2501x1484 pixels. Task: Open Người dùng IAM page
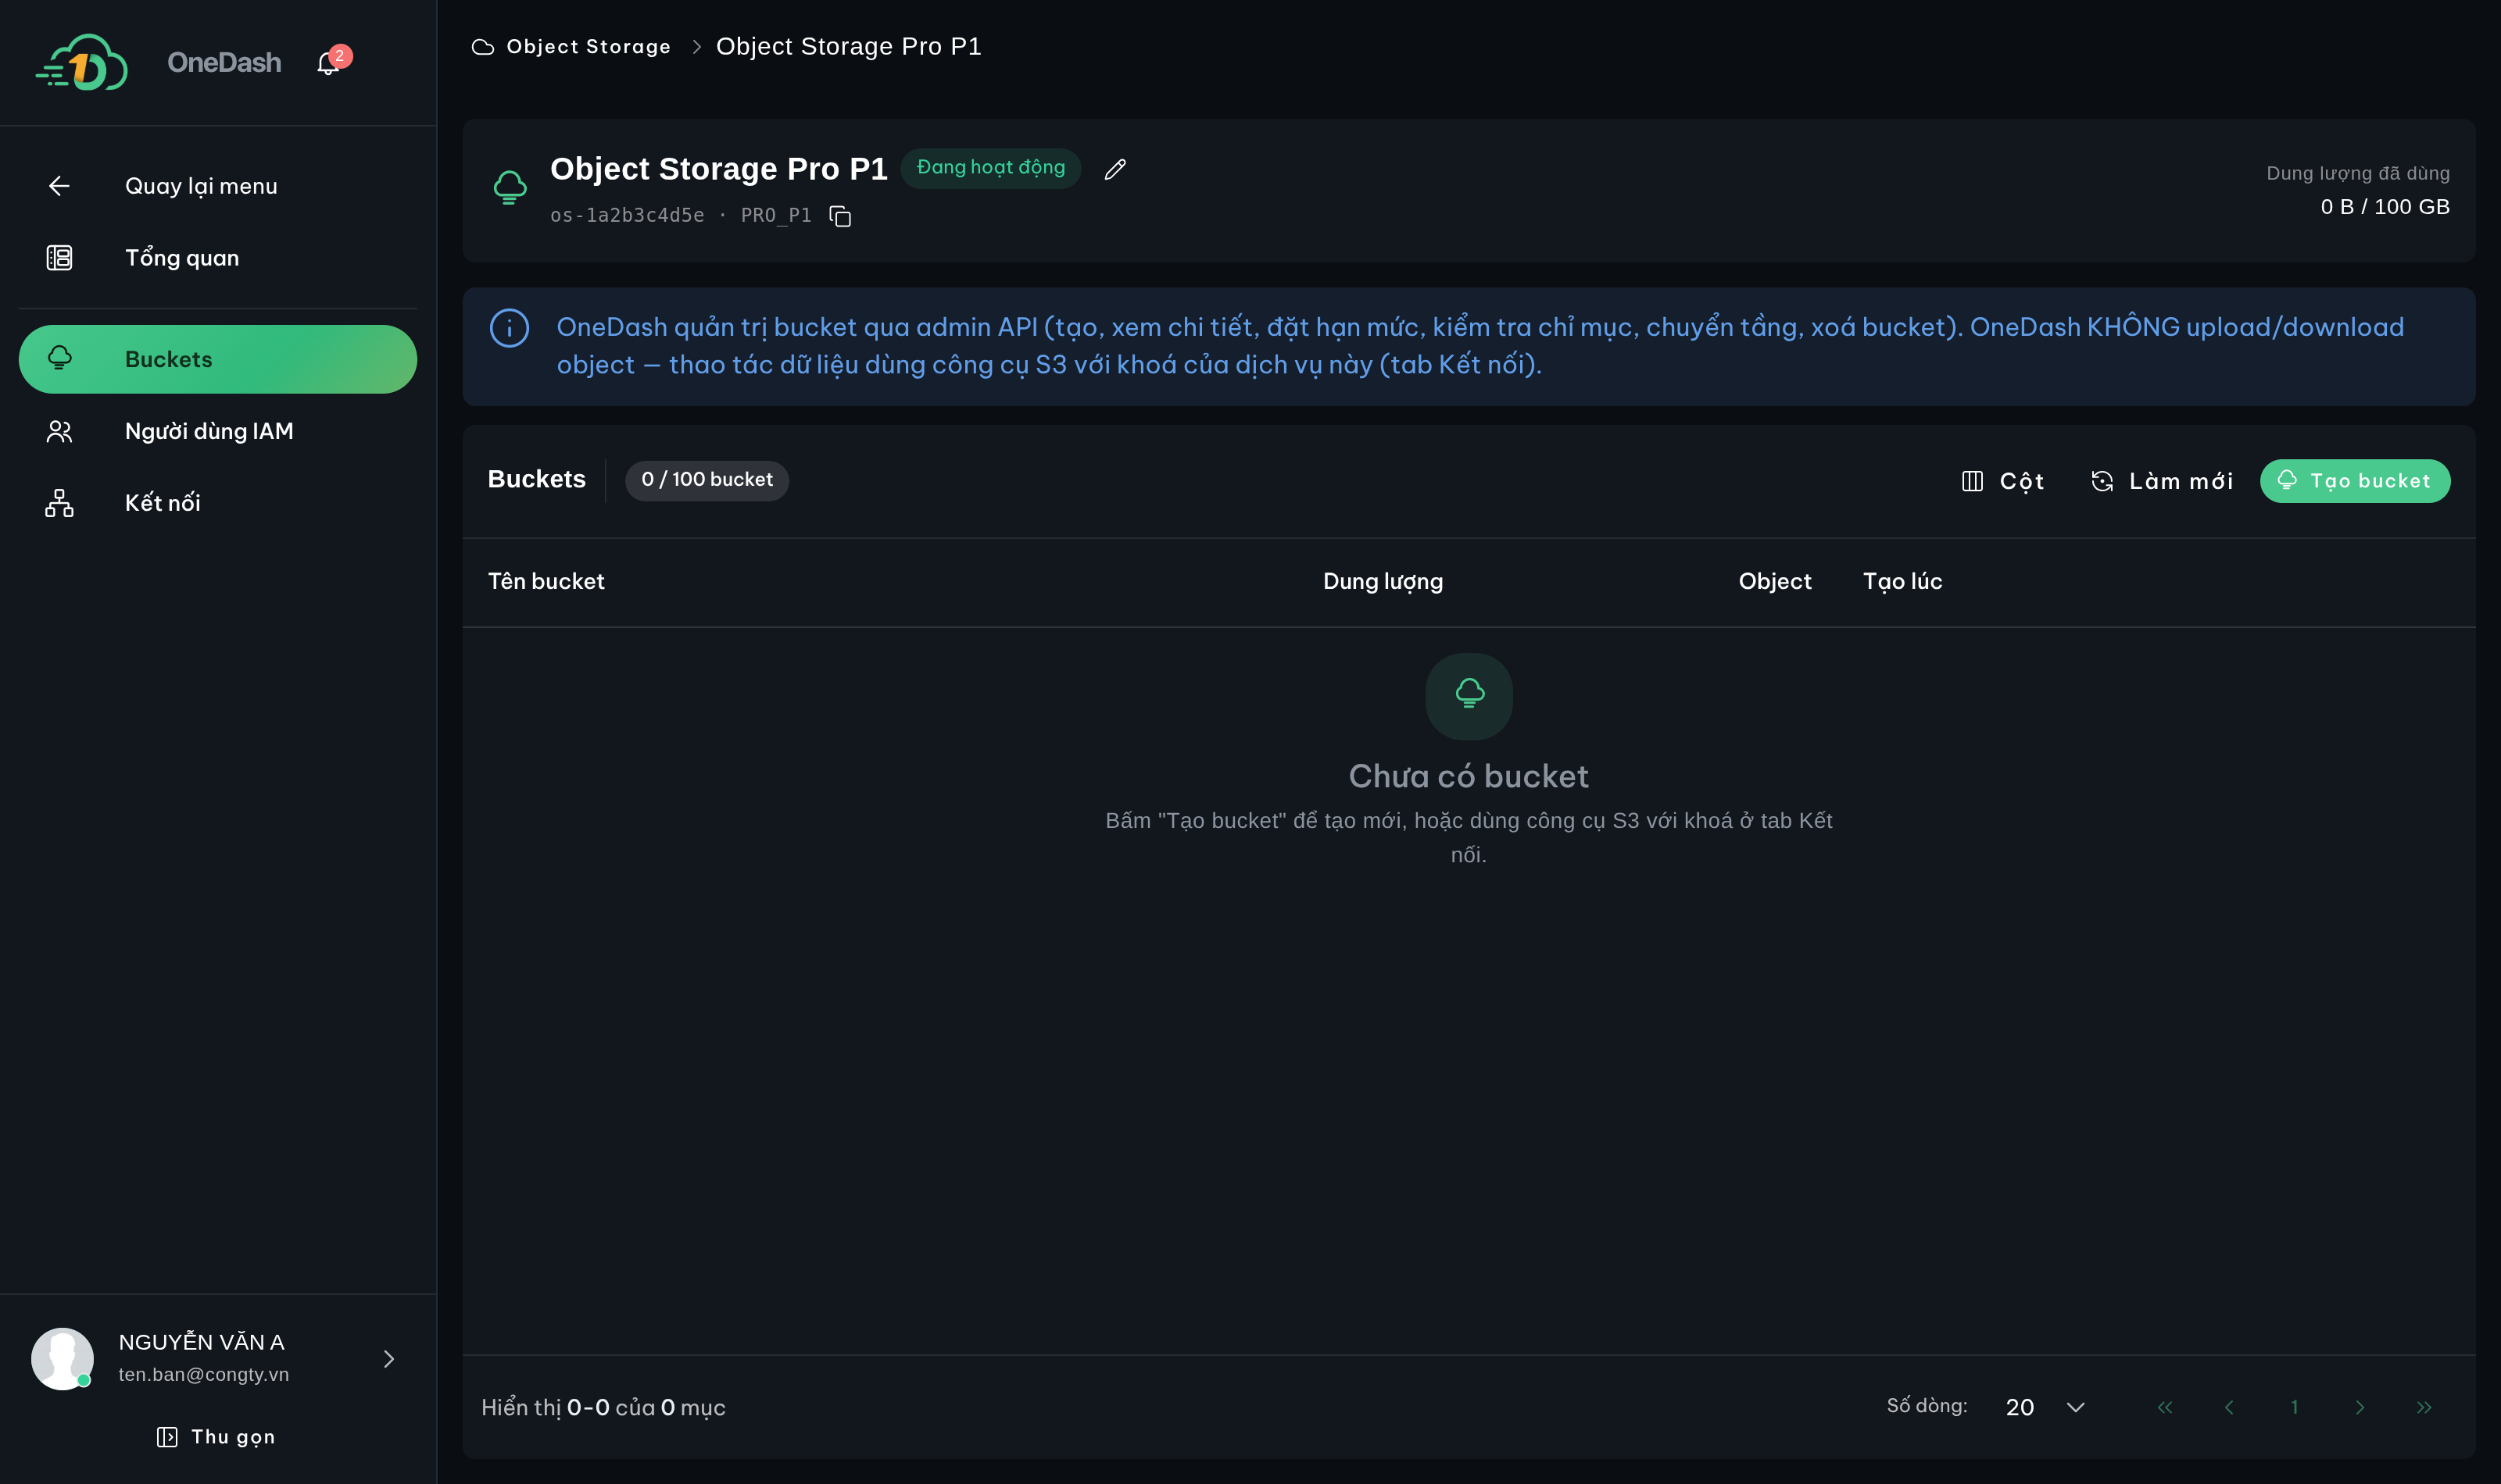(x=218, y=431)
